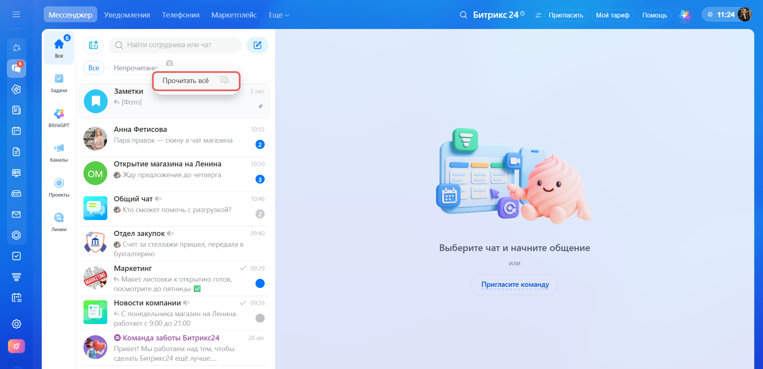
Task: Open the rocket icon at sidebar bottom
Action: (16, 346)
